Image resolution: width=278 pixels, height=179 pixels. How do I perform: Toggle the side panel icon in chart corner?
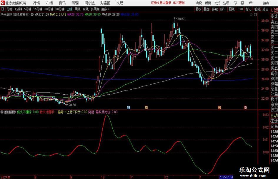255,15
